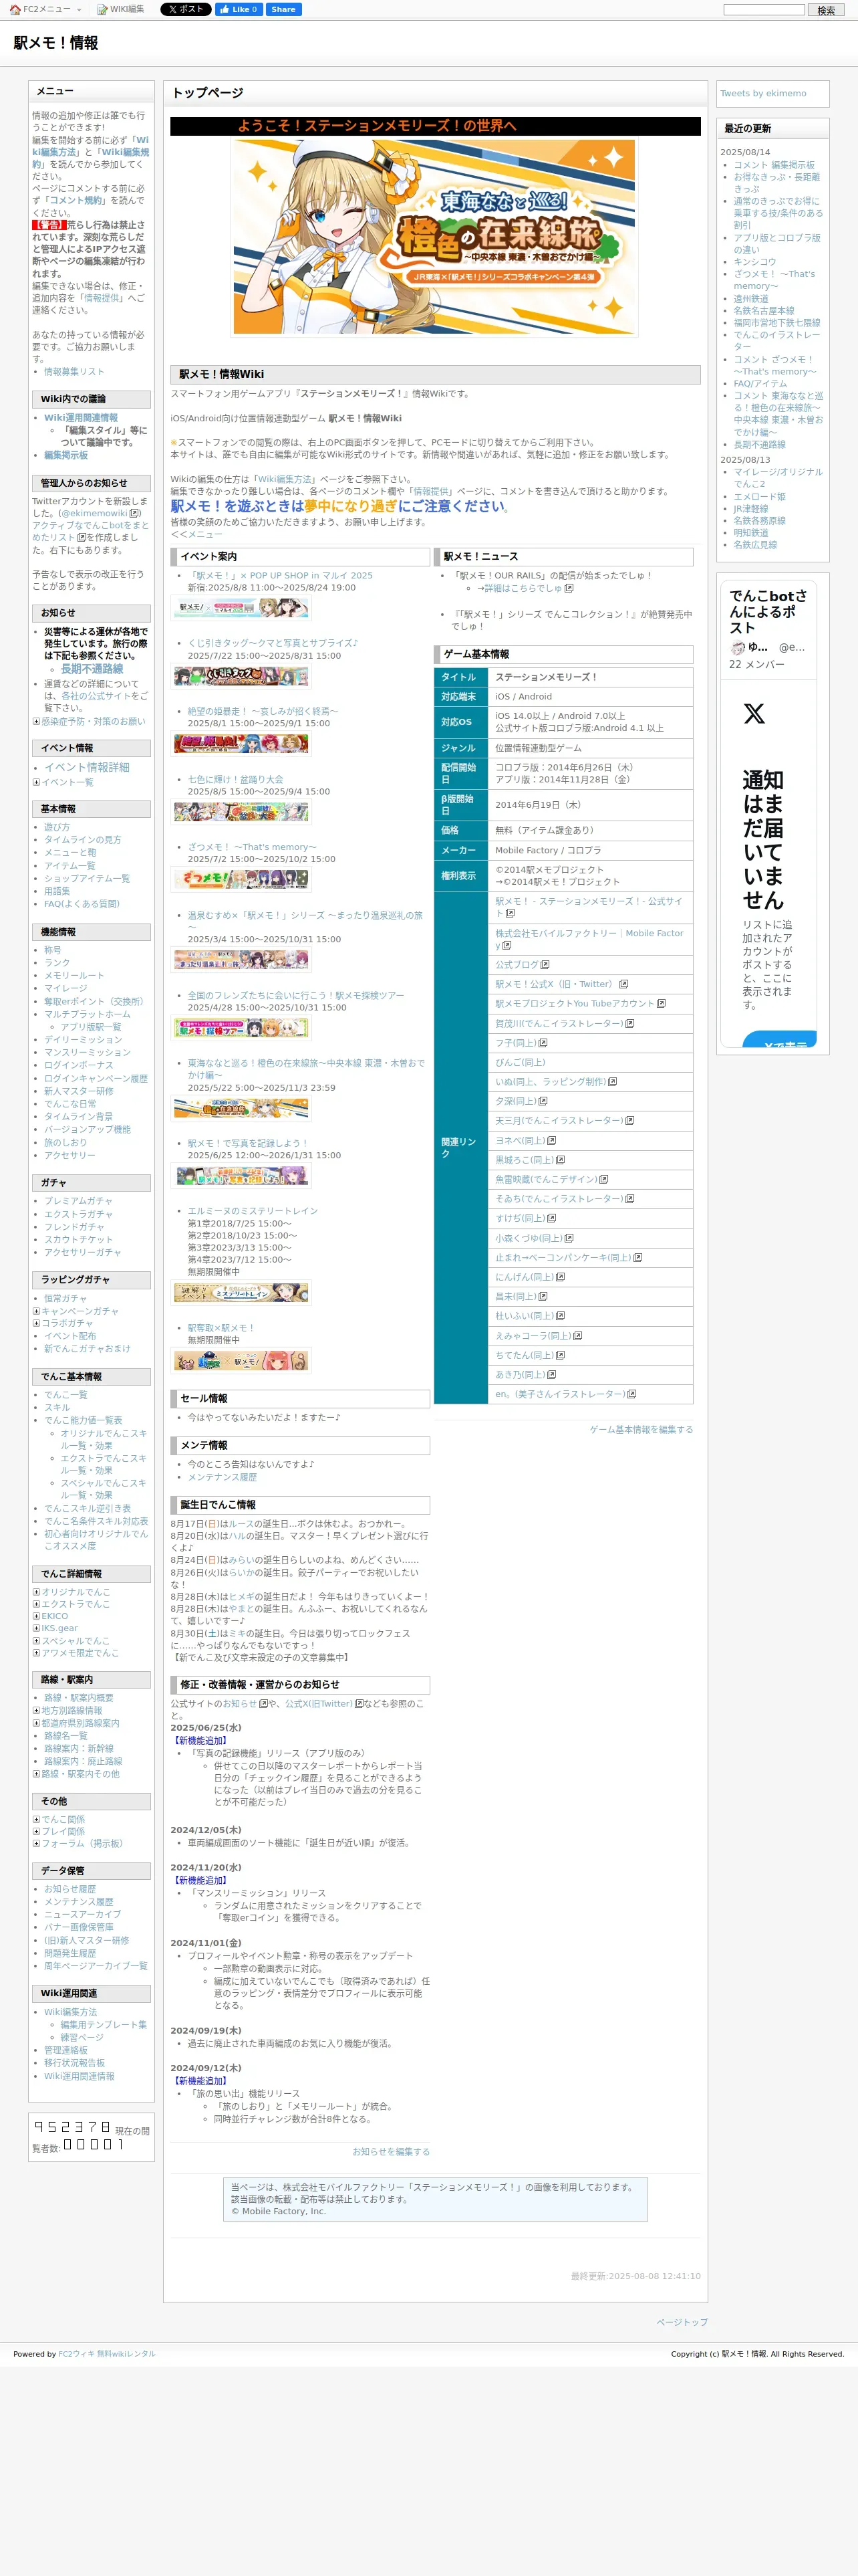The height and width of the screenshot is (2576, 858).
Task: Click external-link icon beside 公式ブログ
Action: point(547,965)
